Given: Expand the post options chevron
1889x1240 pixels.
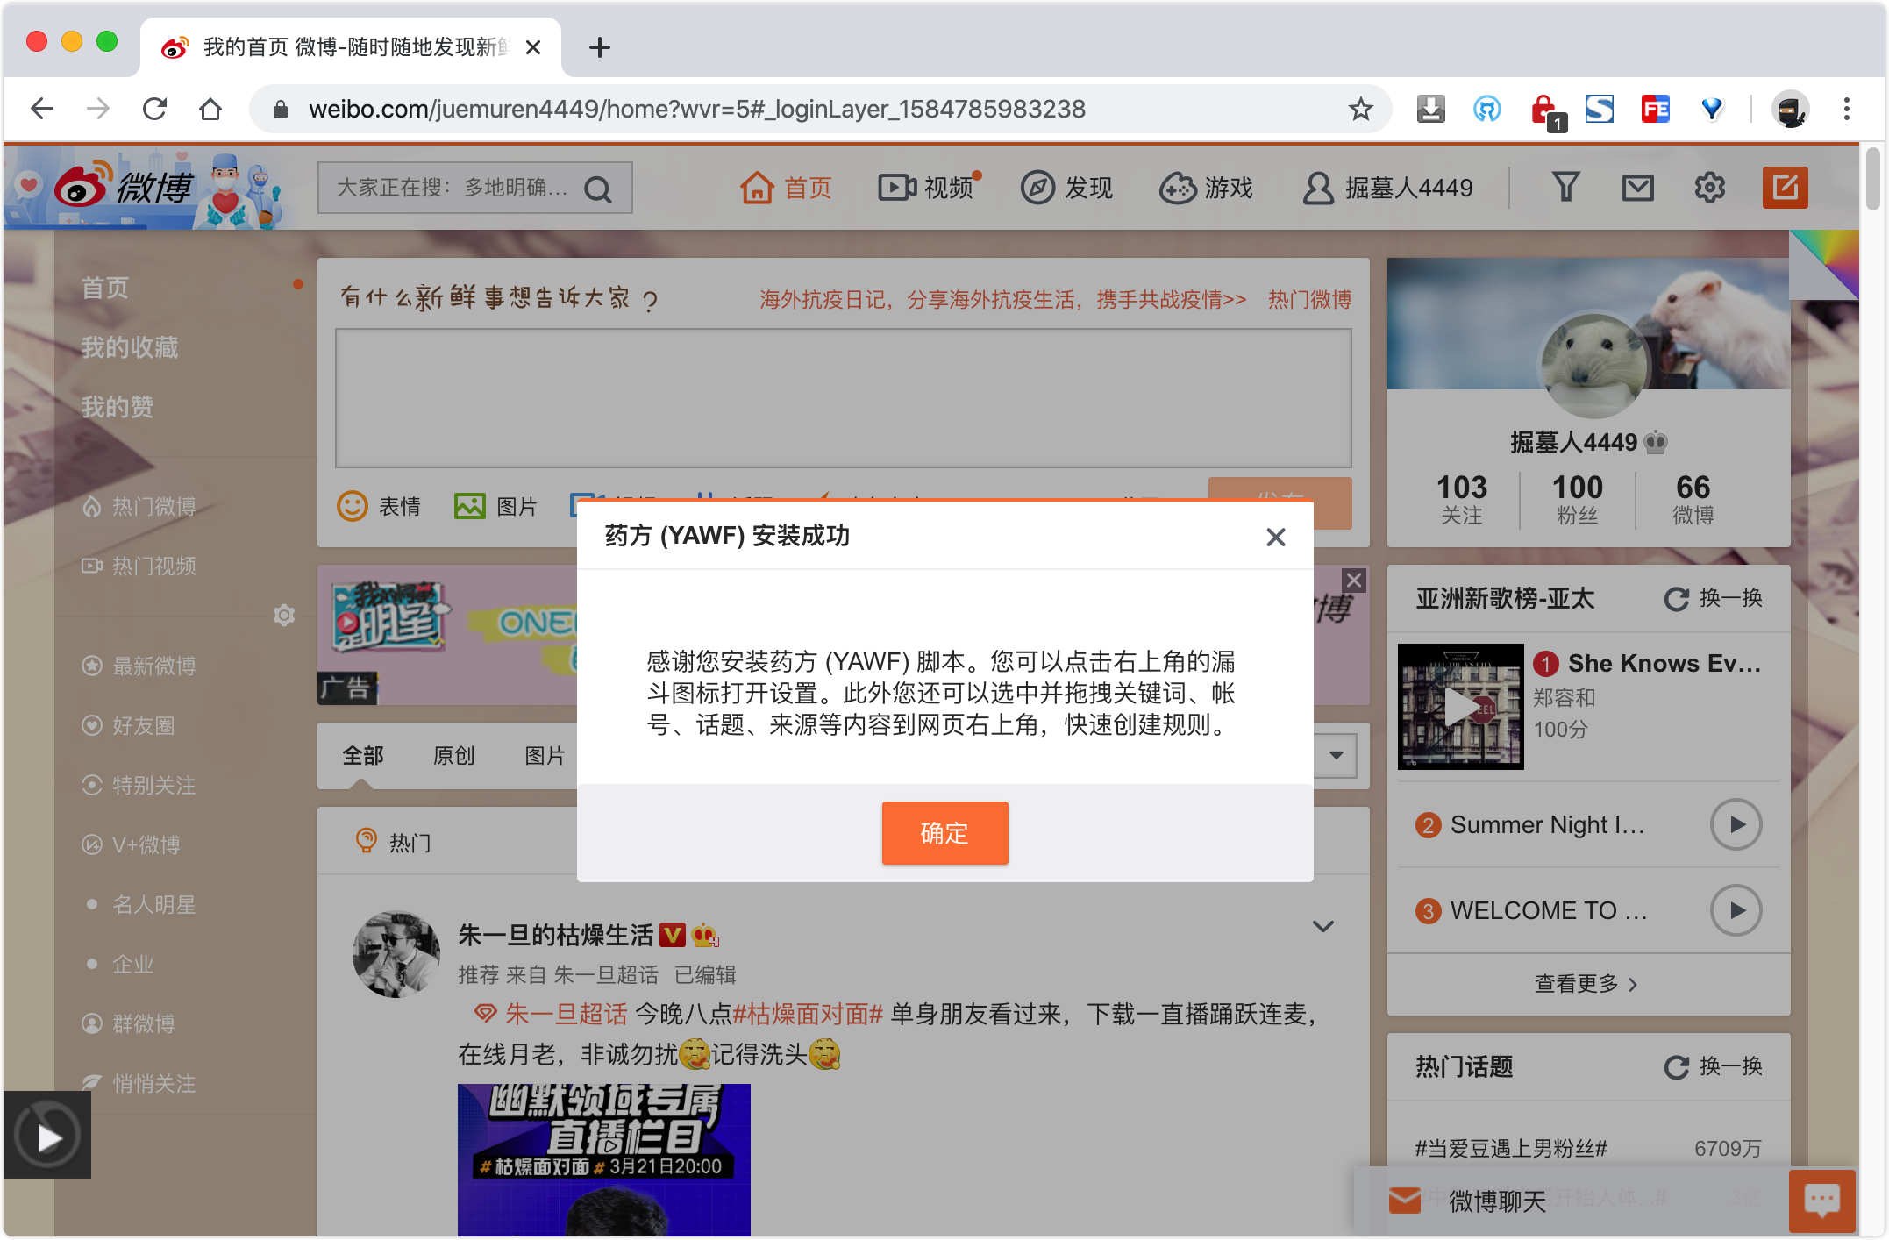Looking at the screenshot, I should (1322, 926).
